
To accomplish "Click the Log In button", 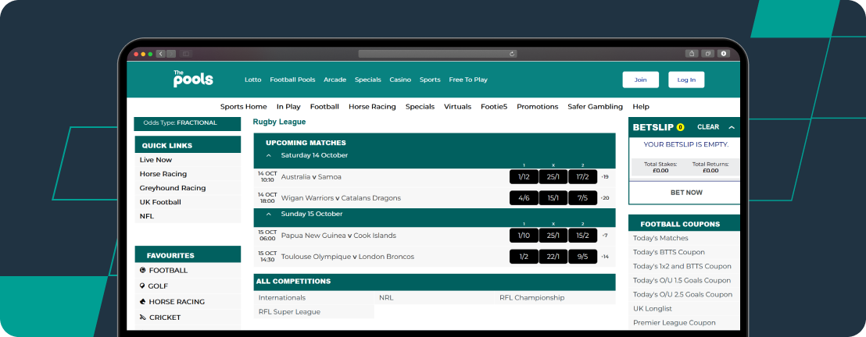I will coord(686,80).
